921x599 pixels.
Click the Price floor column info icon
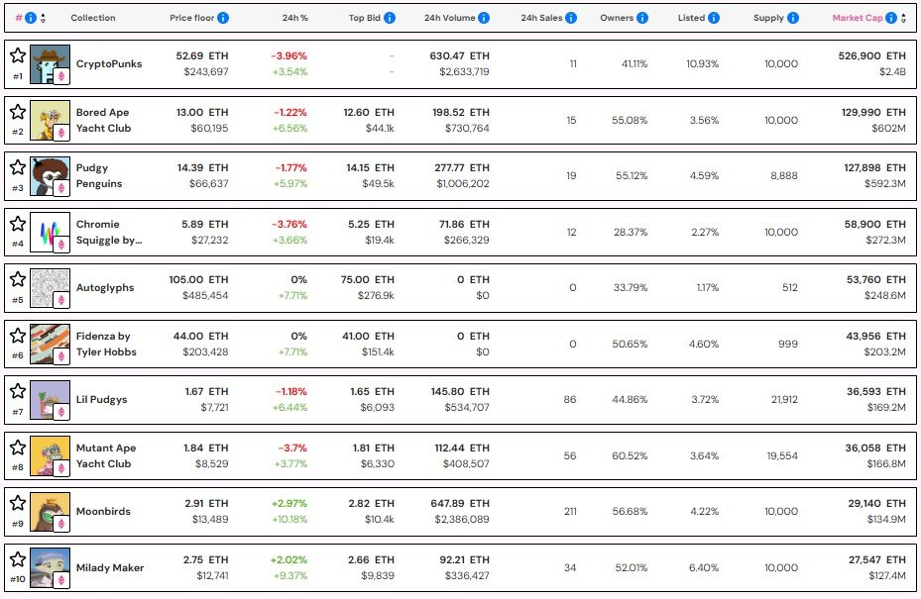coord(222,17)
